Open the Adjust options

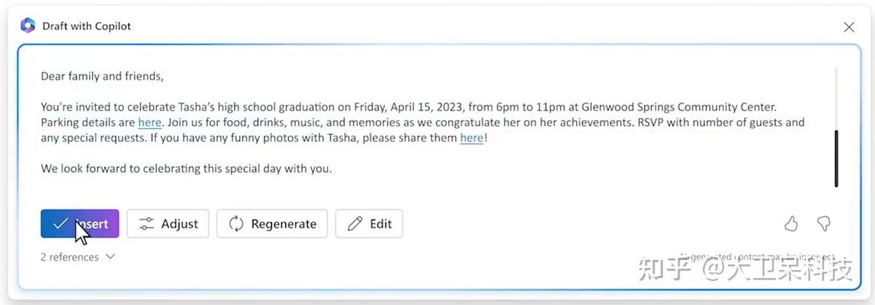168,223
